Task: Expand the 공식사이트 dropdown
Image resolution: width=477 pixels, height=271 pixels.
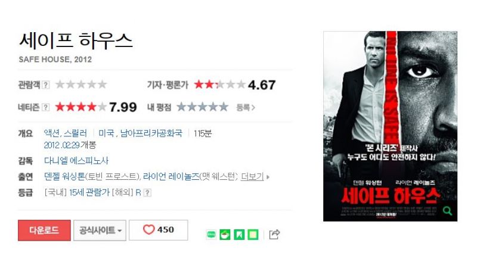Action: [x=100, y=230]
